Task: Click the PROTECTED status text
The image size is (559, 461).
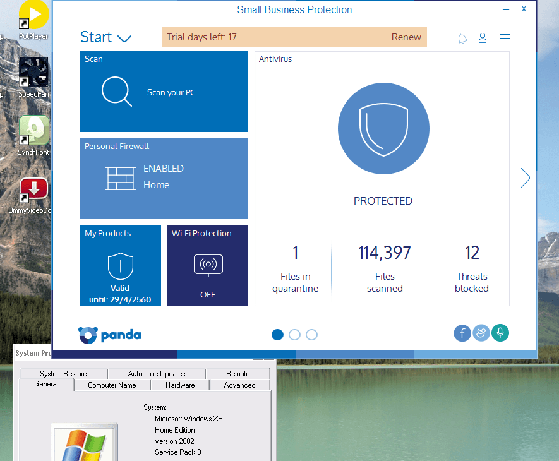Action: [x=383, y=201]
